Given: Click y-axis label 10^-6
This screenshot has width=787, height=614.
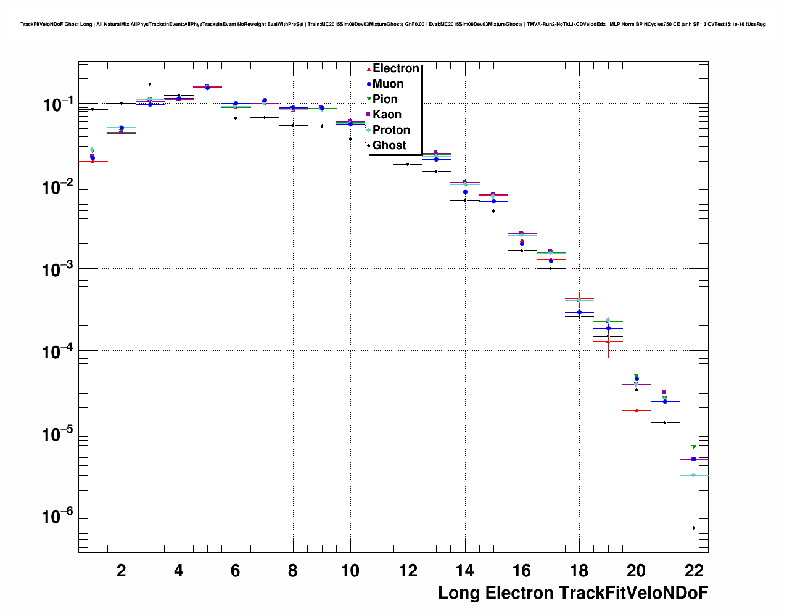Looking at the screenshot, I should (58, 515).
